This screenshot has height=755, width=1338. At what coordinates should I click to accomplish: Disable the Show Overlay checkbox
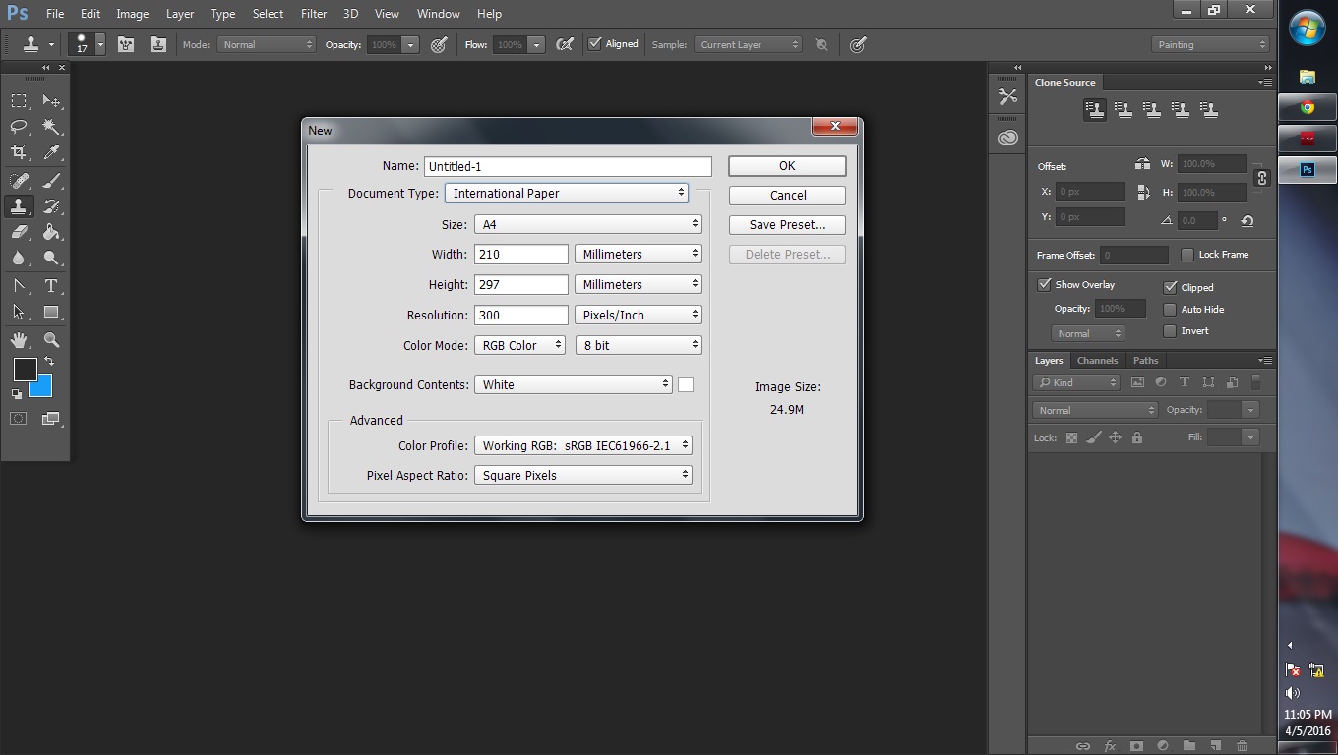click(x=1045, y=285)
